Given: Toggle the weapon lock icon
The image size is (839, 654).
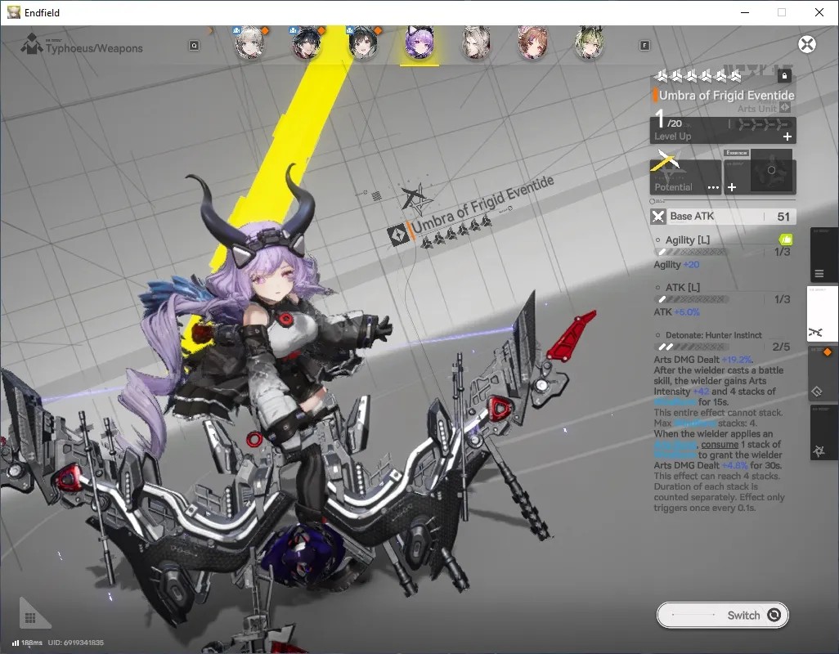Looking at the screenshot, I should coord(784,76).
